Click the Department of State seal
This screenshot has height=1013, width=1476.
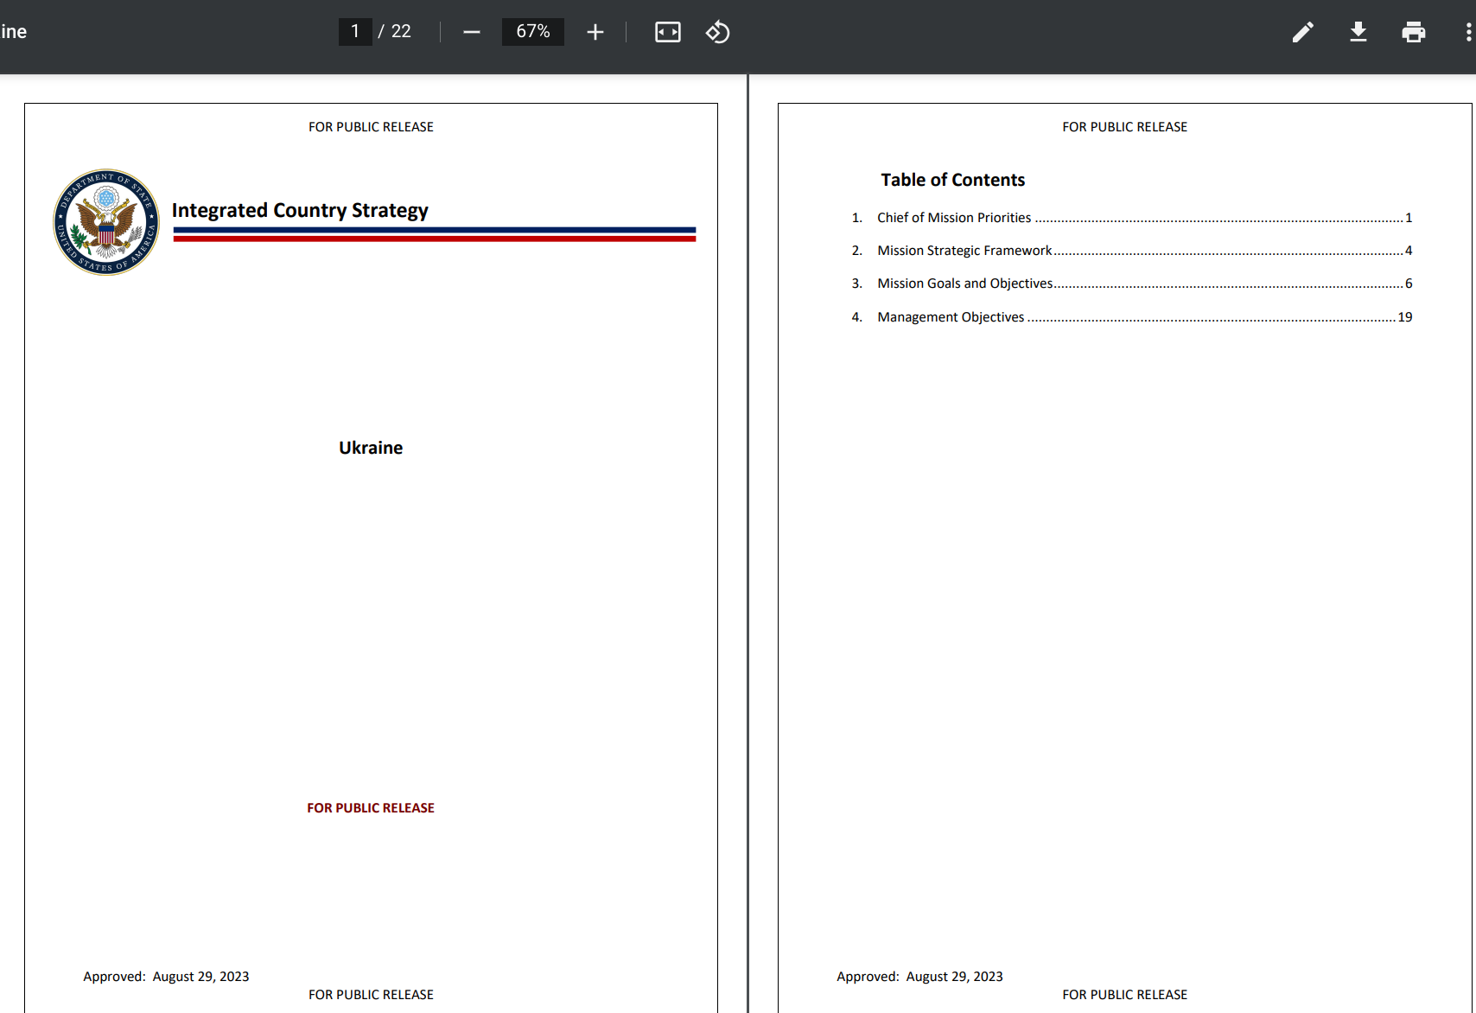pyautogui.click(x=106, y=222)
